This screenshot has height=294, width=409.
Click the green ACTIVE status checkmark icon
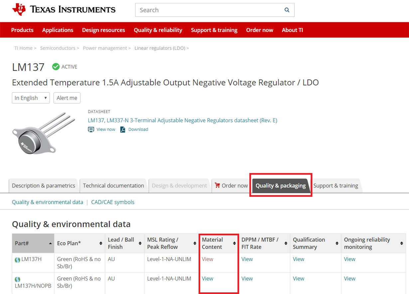(x=56, y=67)
